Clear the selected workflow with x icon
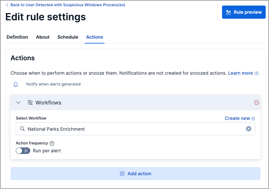 coord(249,129)
